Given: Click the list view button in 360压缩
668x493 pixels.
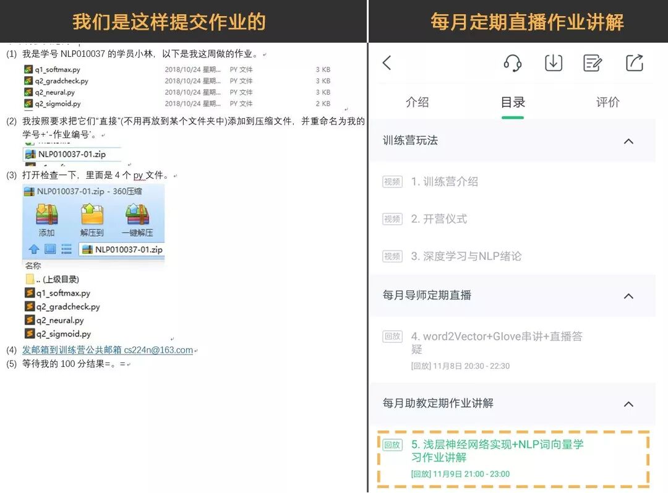Looking at the screenshot, I should (x=66, y=249).
